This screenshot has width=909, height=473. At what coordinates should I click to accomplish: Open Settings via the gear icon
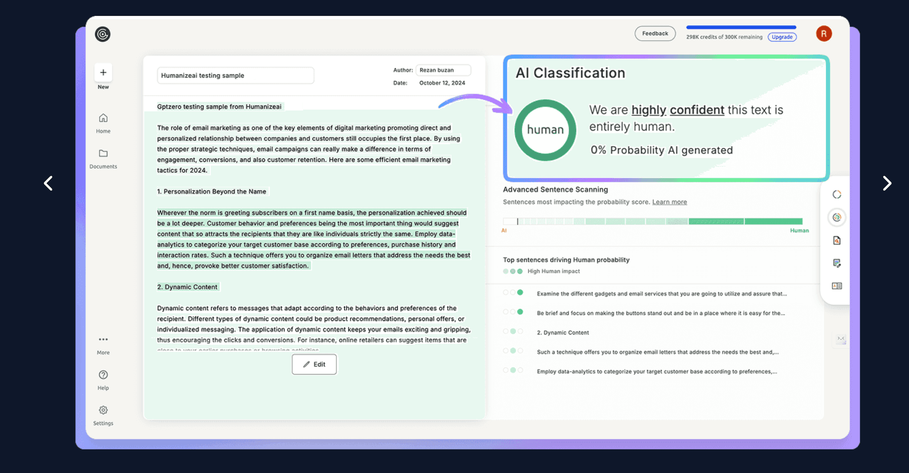click(103, 410)
